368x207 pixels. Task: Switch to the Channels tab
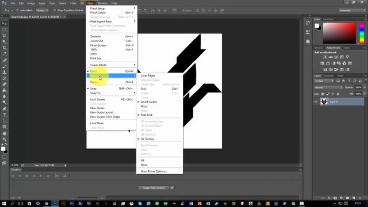[x=329, y=76]
